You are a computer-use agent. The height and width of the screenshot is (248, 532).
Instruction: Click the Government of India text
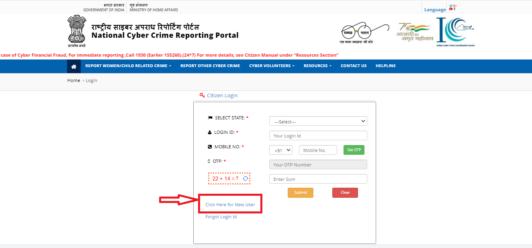[104, 10]
